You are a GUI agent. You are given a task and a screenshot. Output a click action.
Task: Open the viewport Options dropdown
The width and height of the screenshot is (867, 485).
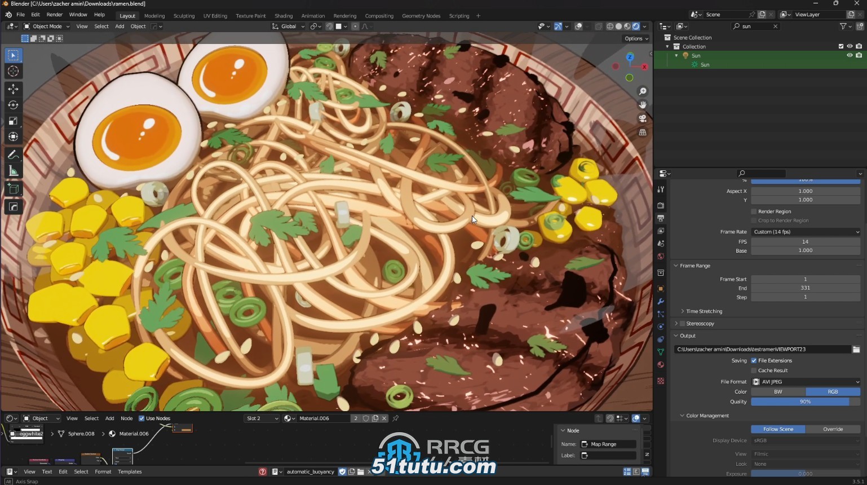tap(636, 39)
